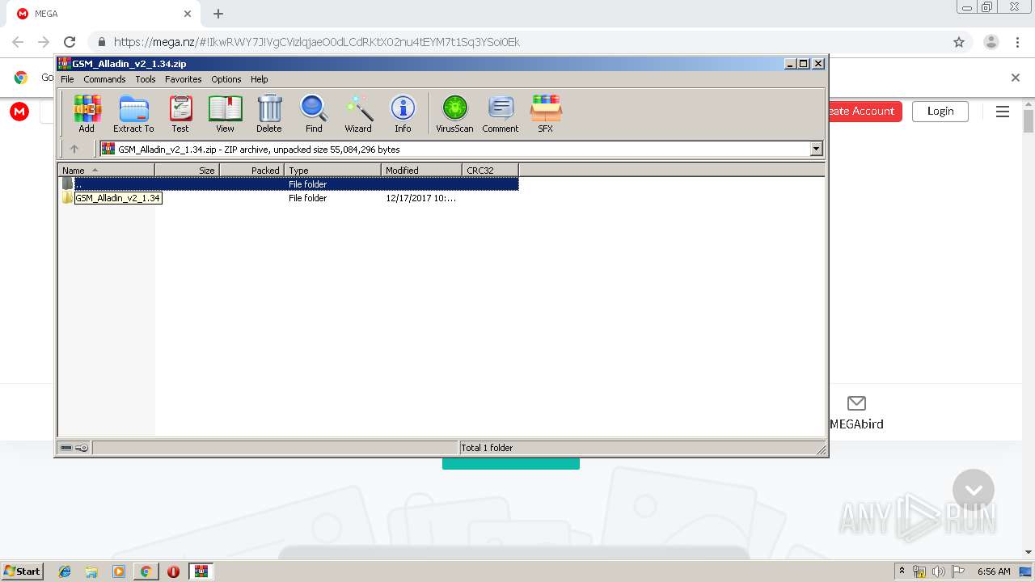Click the round scroll-down chevron button
This screenshot has height=582, width=1035.
pyautogui.click(x=974, y=490)
